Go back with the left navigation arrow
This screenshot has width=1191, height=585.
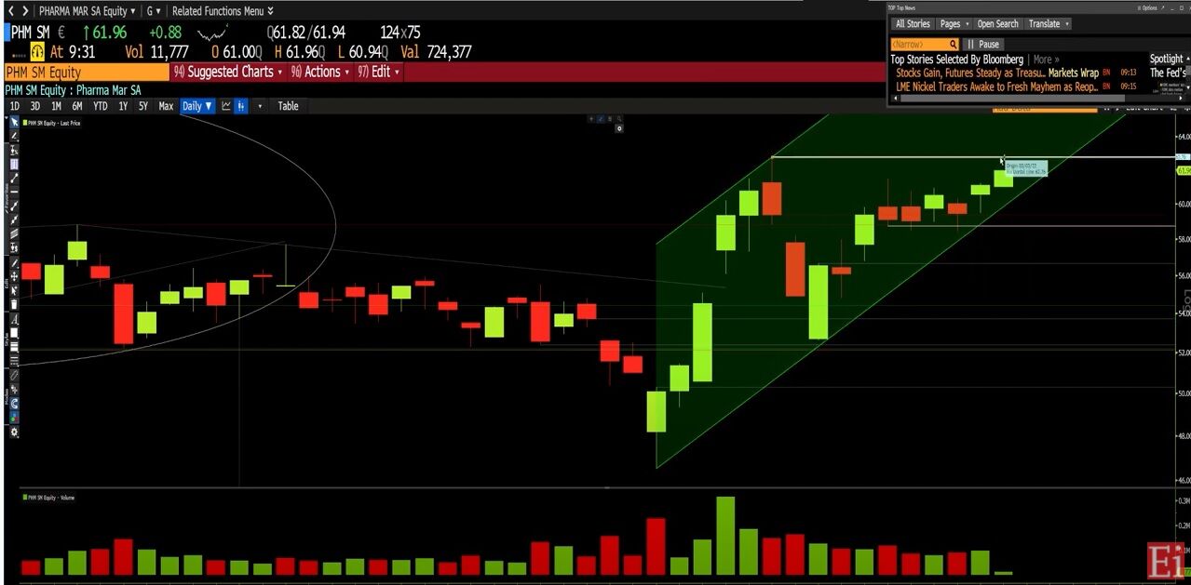10,11
